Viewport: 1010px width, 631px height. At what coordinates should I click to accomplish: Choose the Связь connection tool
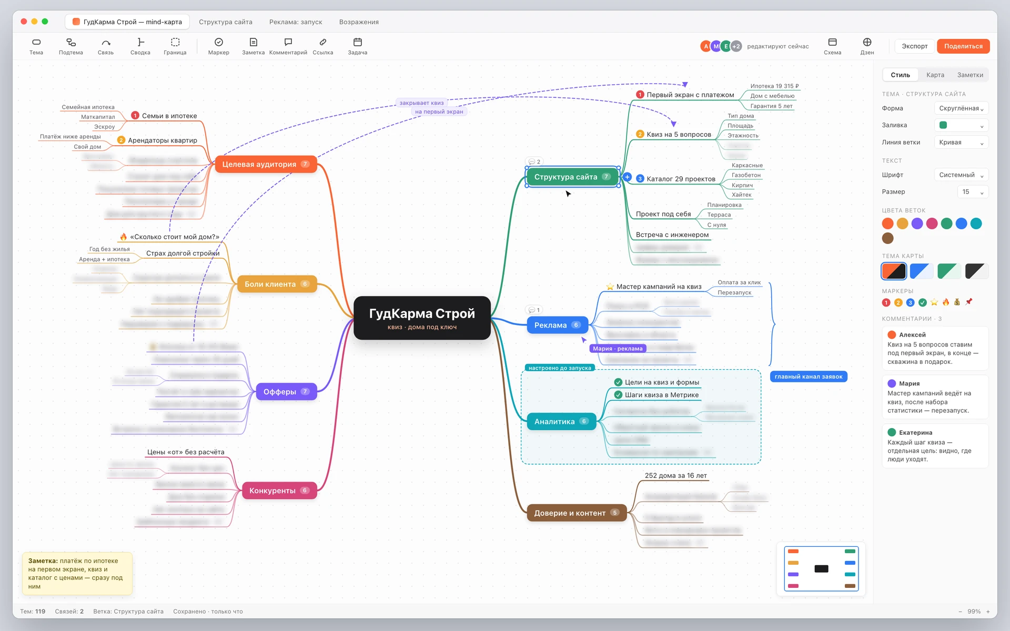coord(106,46)
